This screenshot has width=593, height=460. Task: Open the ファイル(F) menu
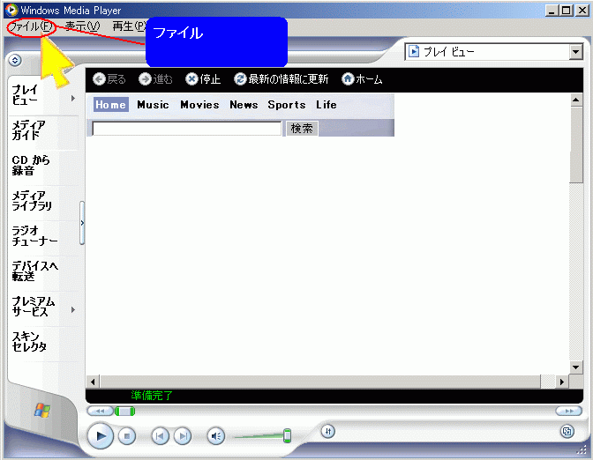pos(31,26)
